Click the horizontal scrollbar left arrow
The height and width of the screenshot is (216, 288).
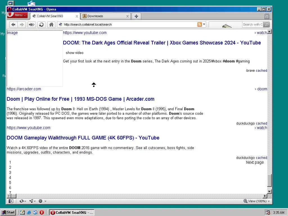click(9, 196)
